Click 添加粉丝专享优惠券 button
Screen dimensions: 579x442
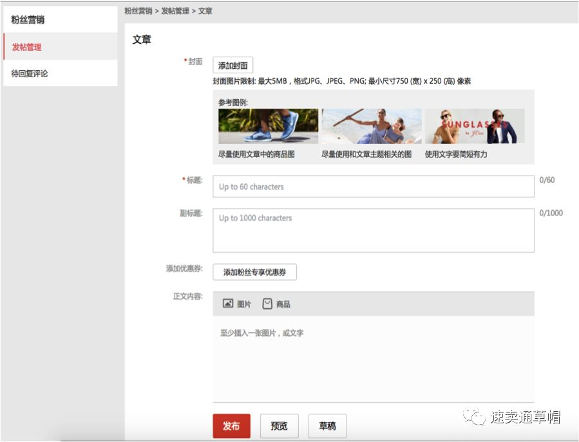click(x=254, y=272)
